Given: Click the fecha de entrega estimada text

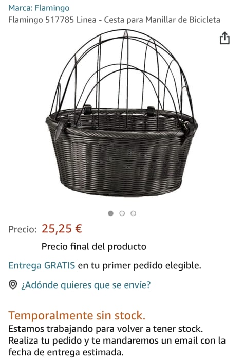Looking at the screenshot, I should [66, 352].
